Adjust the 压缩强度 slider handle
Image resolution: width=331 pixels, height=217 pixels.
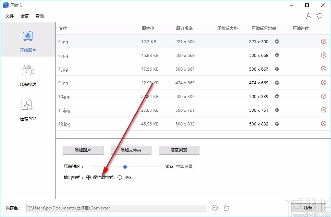coord(125,167)
